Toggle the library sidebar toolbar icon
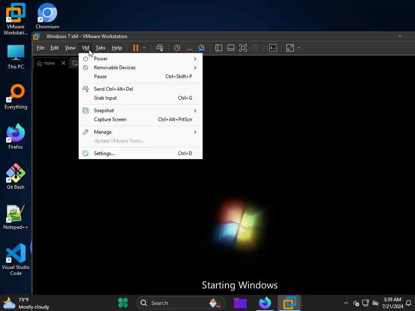This screenshot has height=311, width=415. (218, 48)
